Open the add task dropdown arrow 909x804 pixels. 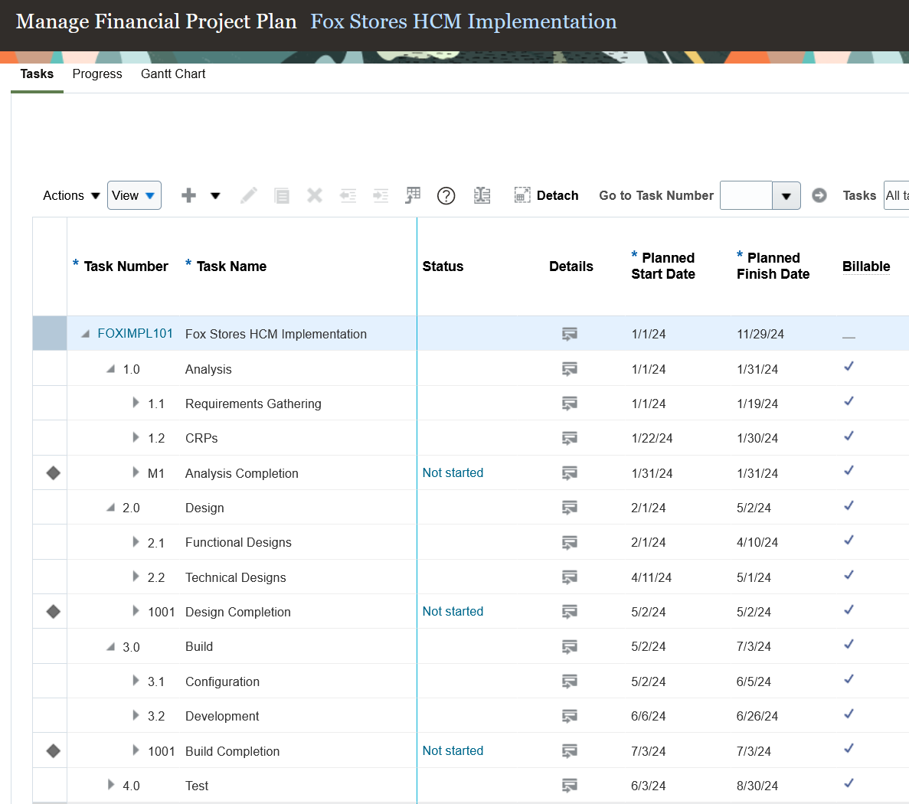[x=215, y=196]
